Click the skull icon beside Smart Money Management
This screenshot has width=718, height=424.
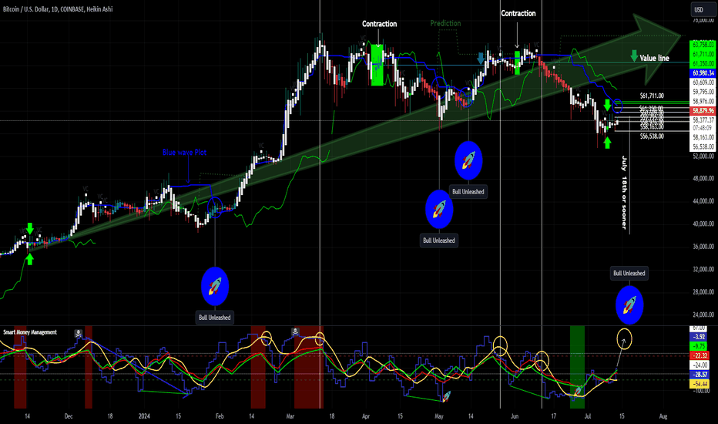point(79,332)
